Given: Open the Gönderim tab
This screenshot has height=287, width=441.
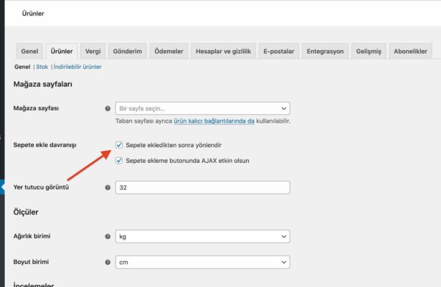Looking at the screenshot, I should pyautogui.click(x=128, y=51).
